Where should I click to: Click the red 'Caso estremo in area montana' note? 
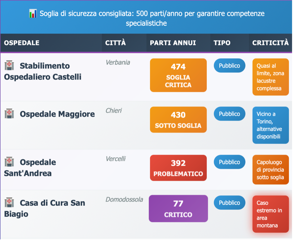click(x=270, y=214)
